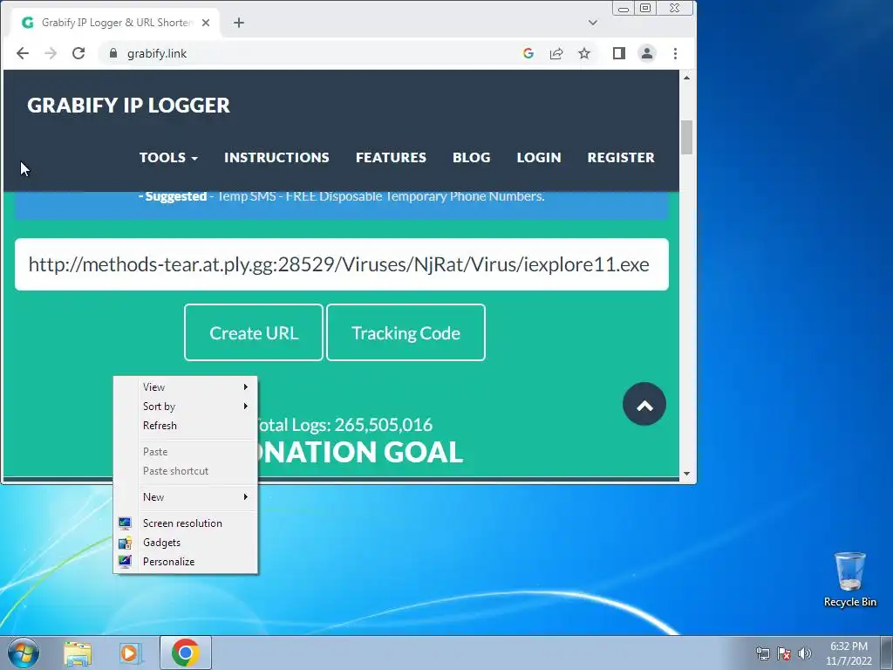The image size is (893, 670).
Task: Minimize the Chrome window
Action: pyautogui.click(x=624, y=9)
